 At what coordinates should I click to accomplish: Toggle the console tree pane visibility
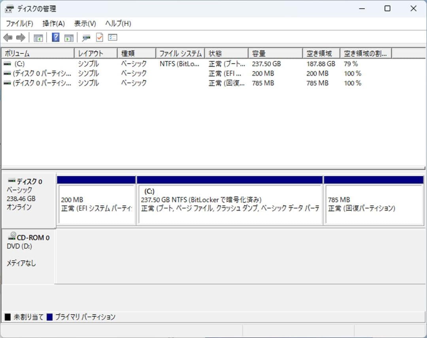tap(38, 37)
